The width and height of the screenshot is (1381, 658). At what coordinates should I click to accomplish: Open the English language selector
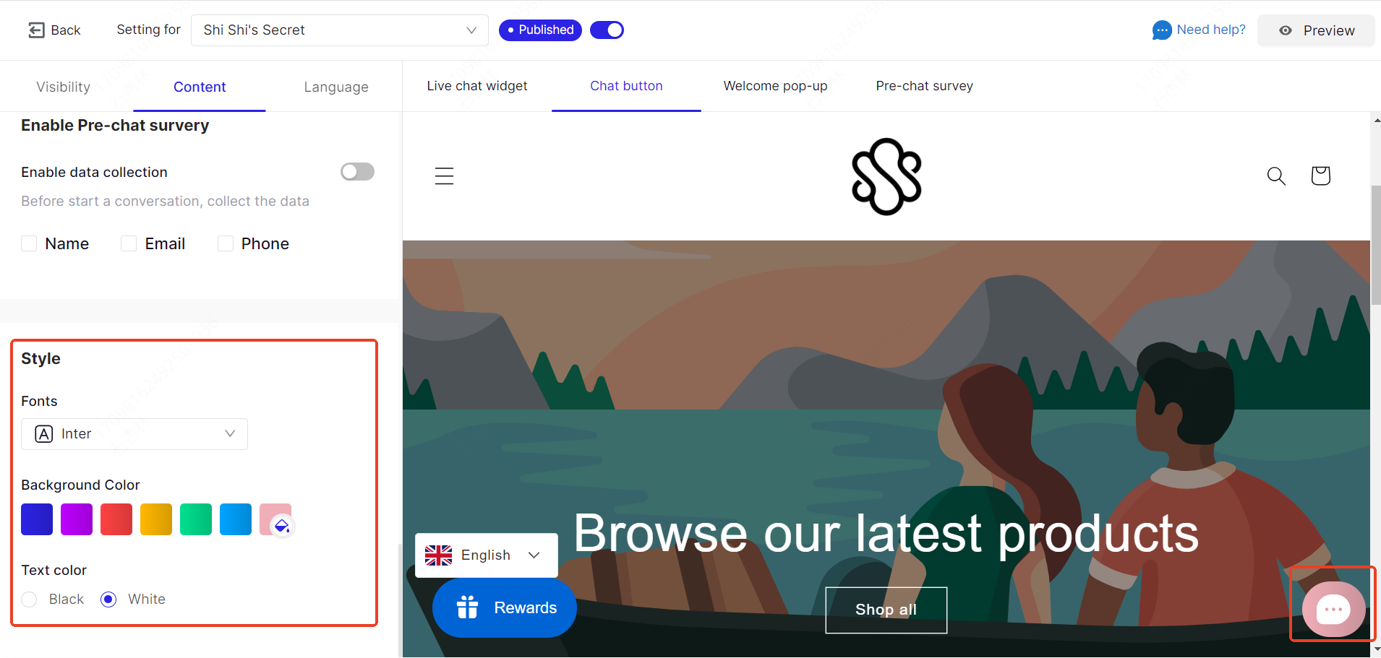486,555
